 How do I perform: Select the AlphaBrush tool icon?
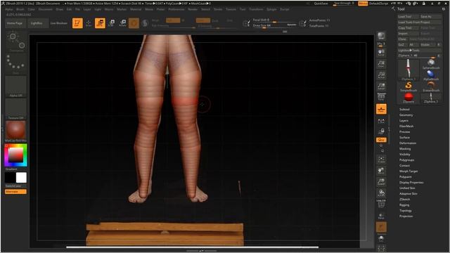431,75
